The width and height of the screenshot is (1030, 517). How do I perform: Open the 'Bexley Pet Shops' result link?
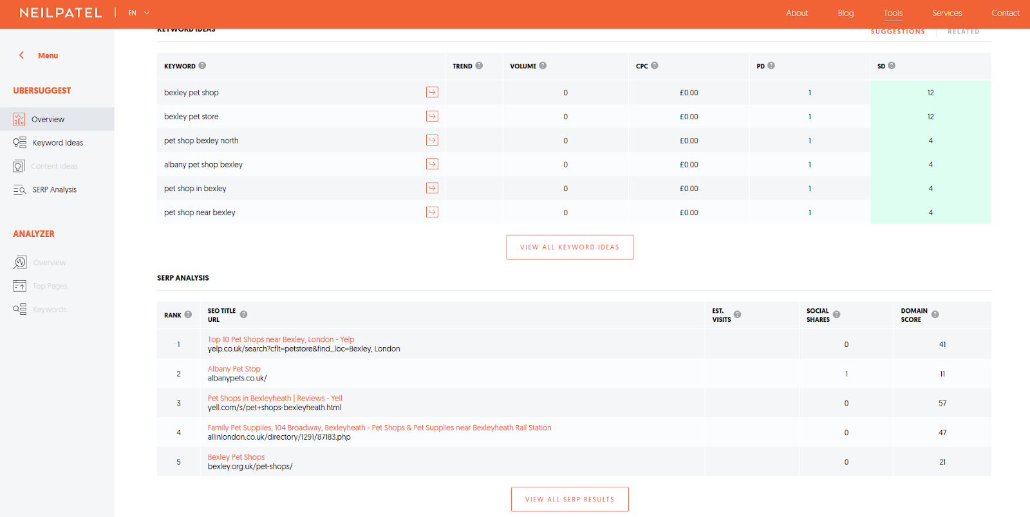coord(236,457)
